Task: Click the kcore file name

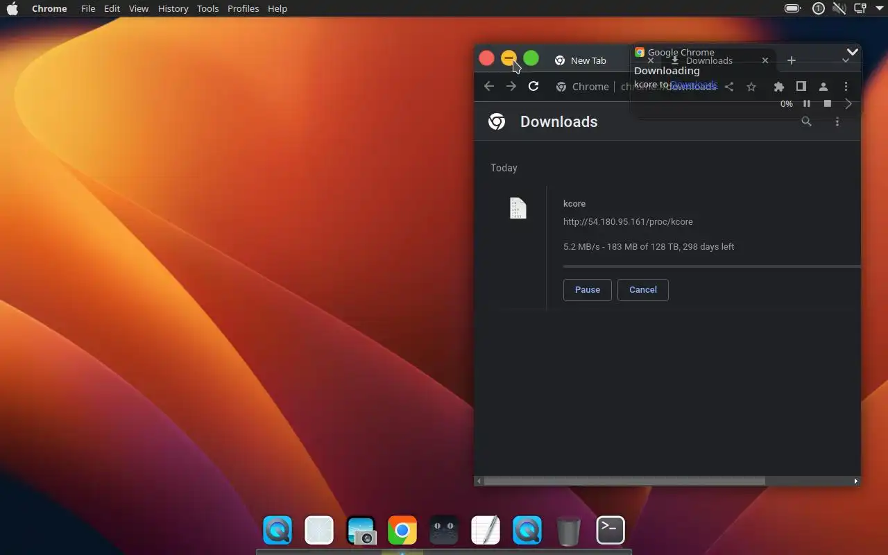Action: (574, 203)
